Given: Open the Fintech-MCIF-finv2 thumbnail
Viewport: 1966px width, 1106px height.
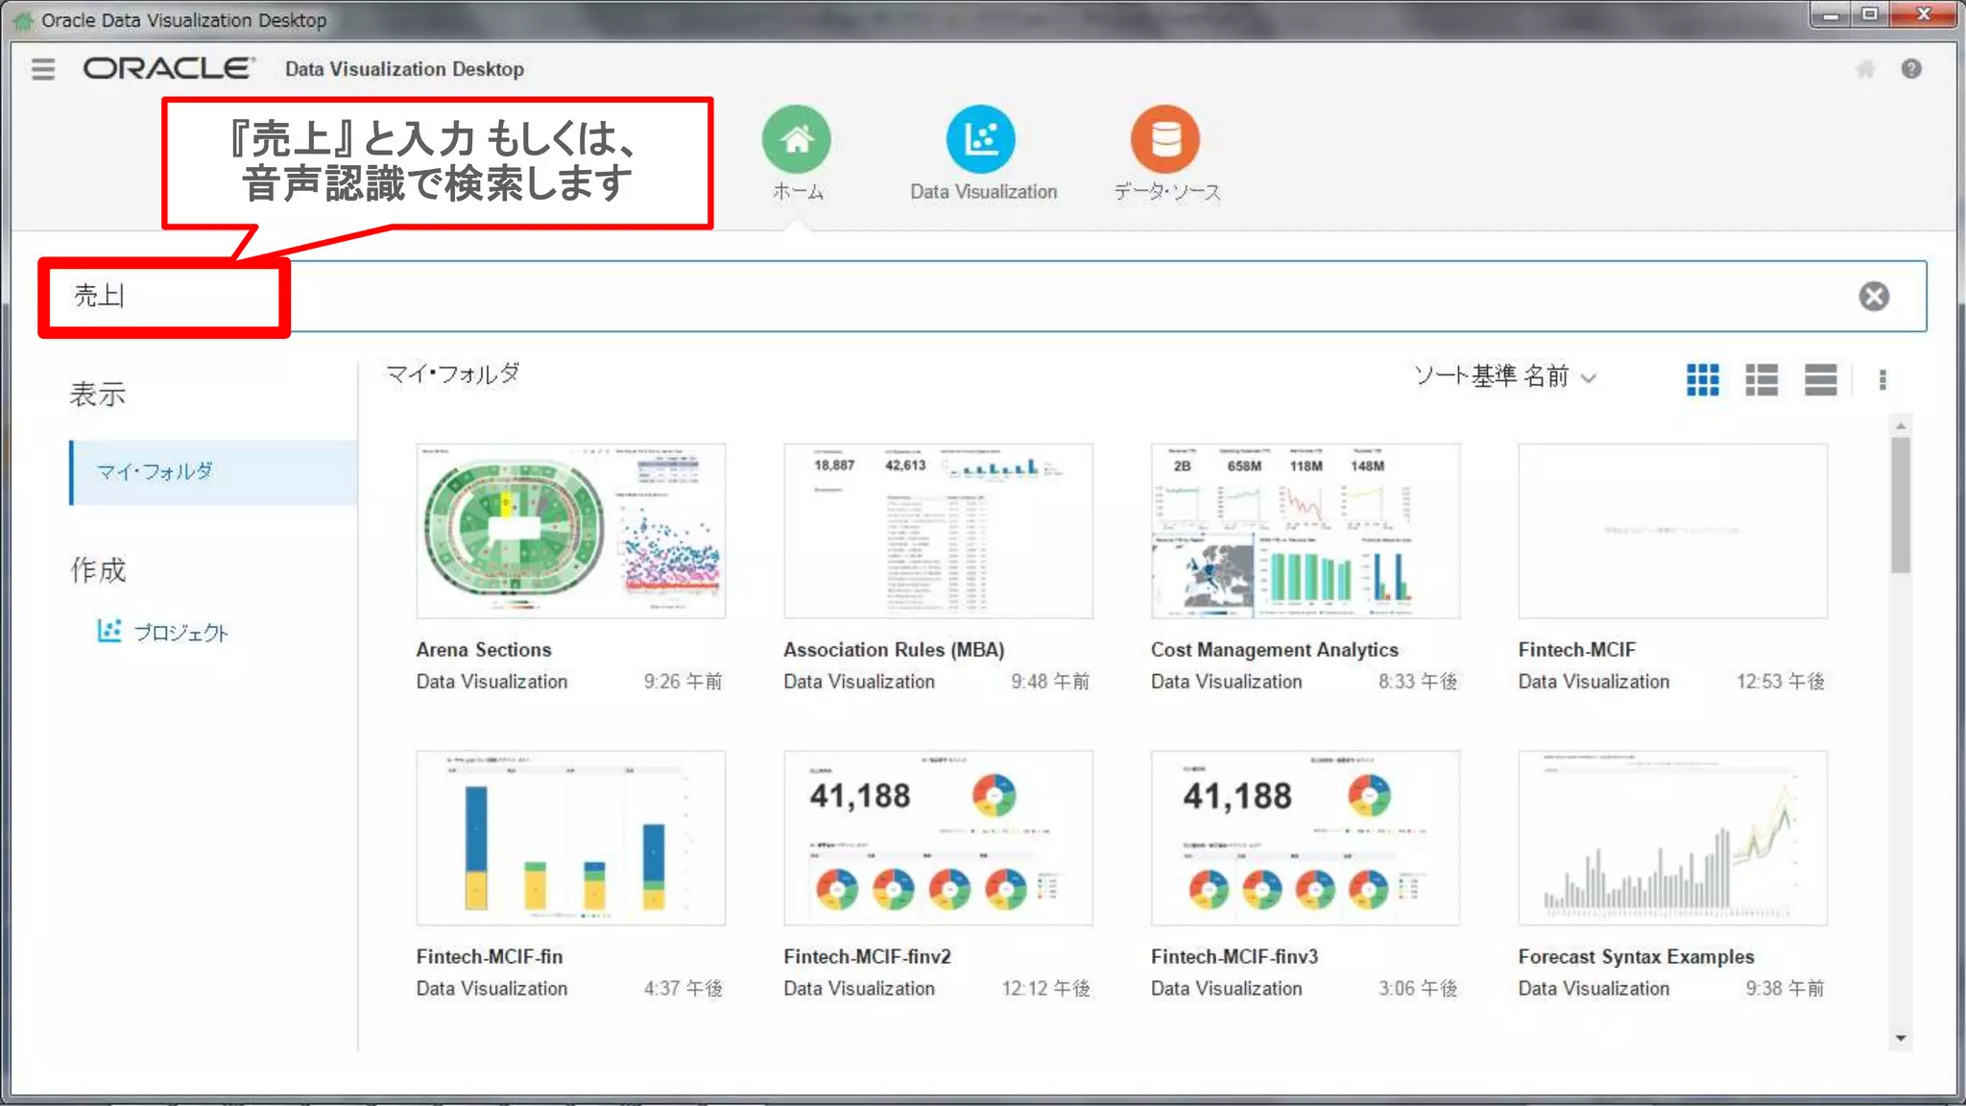Looking at the screenshot, I should click(x=938, y=838).
